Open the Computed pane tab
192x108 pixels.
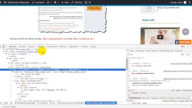tap(140, 51)
